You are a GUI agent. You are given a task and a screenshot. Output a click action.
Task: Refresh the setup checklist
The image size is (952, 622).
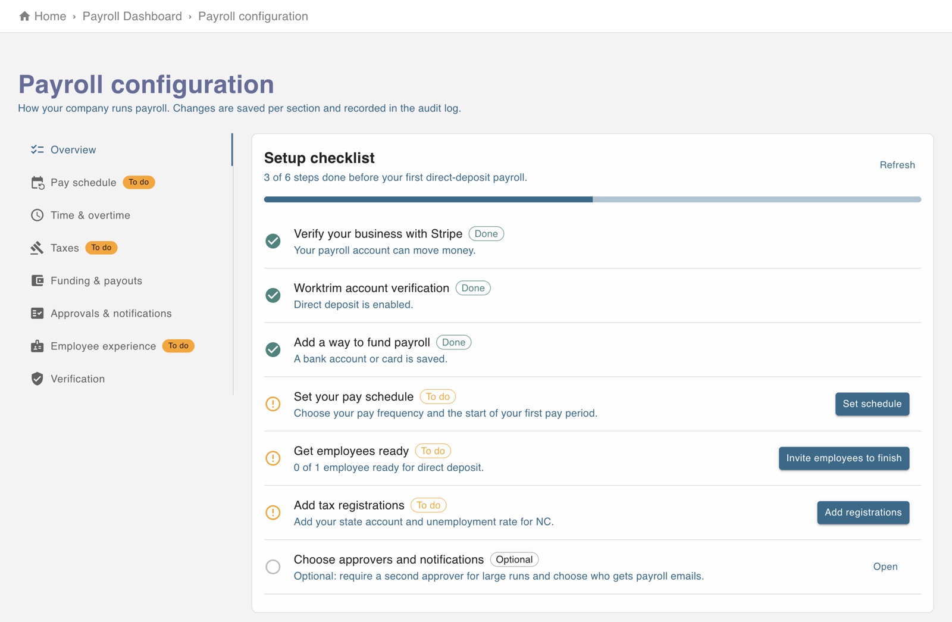[x=897, y=165]
